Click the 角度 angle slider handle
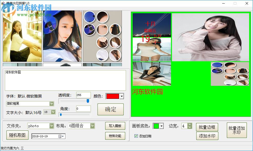253x151 pixels. click(61, 115)
